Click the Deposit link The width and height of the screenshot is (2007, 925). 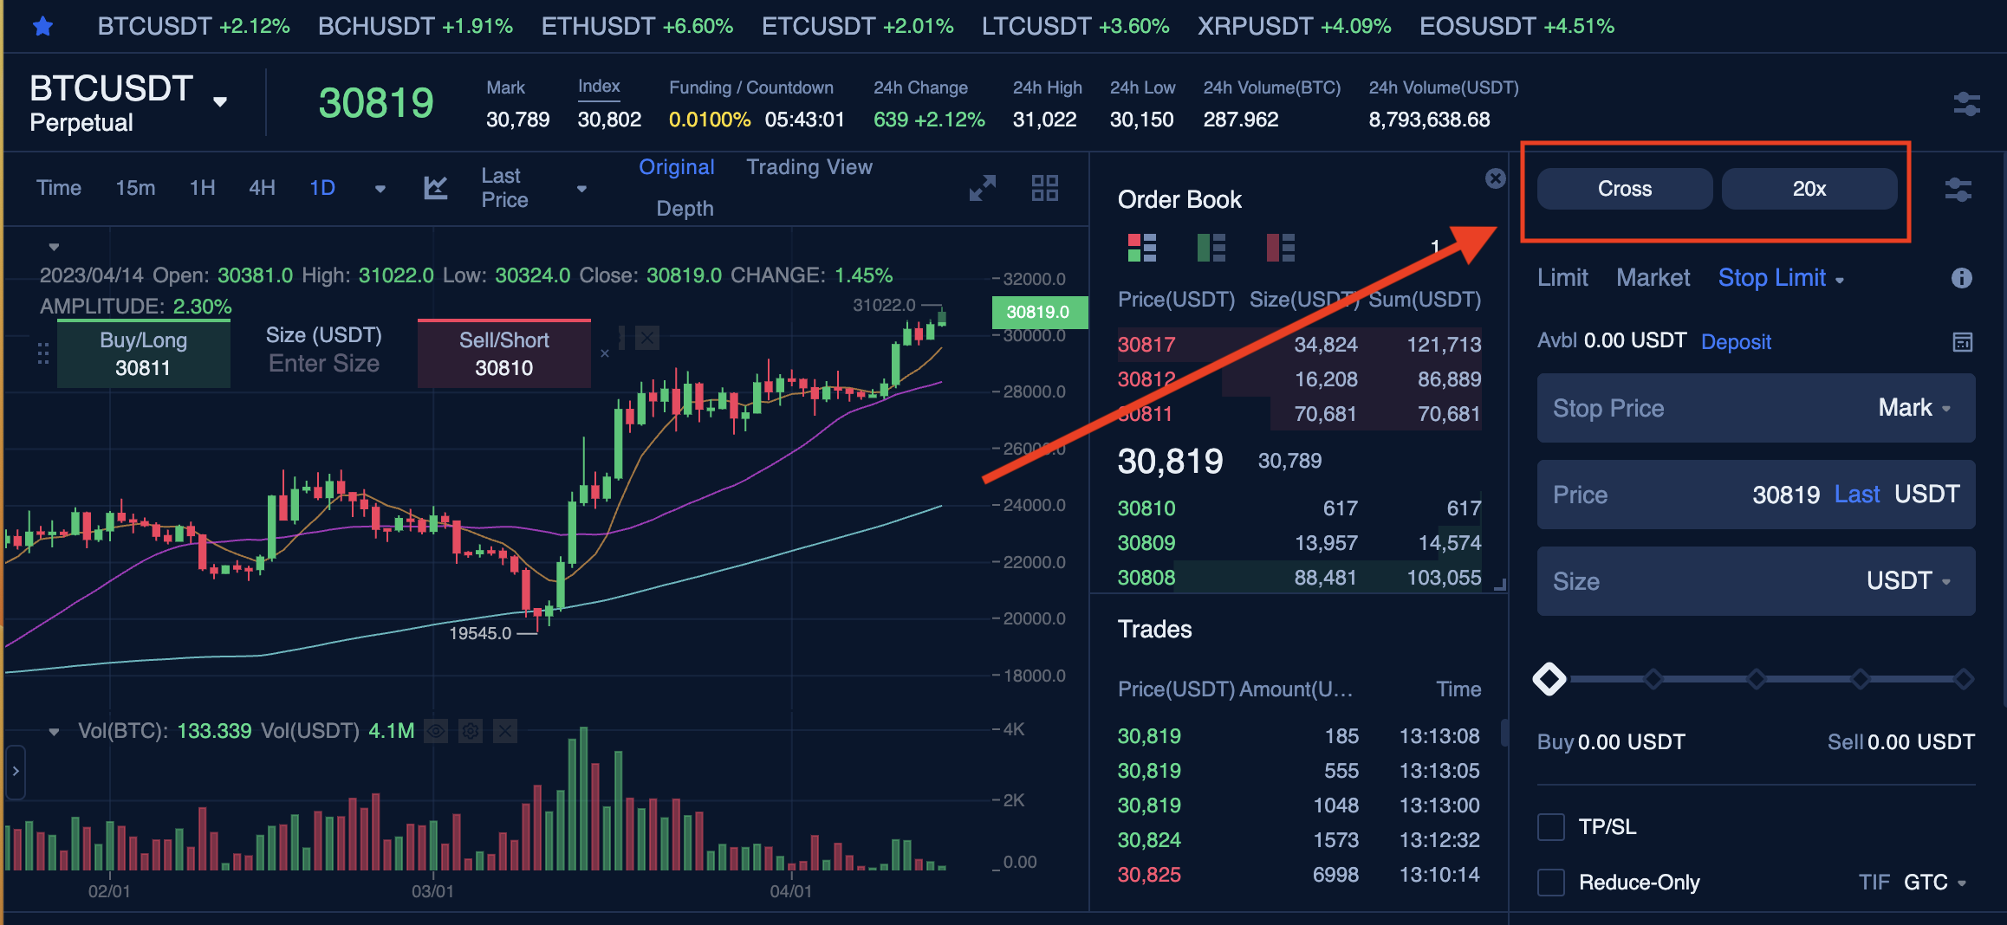click(1736, 342)
